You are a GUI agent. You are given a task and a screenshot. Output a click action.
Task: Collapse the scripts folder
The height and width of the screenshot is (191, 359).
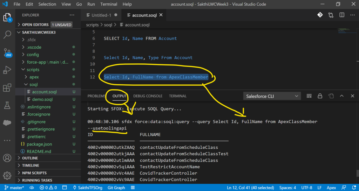click(33, 70)
